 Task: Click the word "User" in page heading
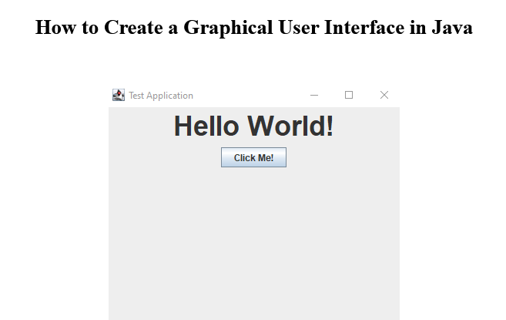click(303, 28)
